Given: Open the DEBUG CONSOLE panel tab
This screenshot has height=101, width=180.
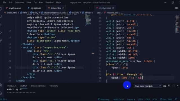Looking at the screenshot, I should (x=38, y=86).
